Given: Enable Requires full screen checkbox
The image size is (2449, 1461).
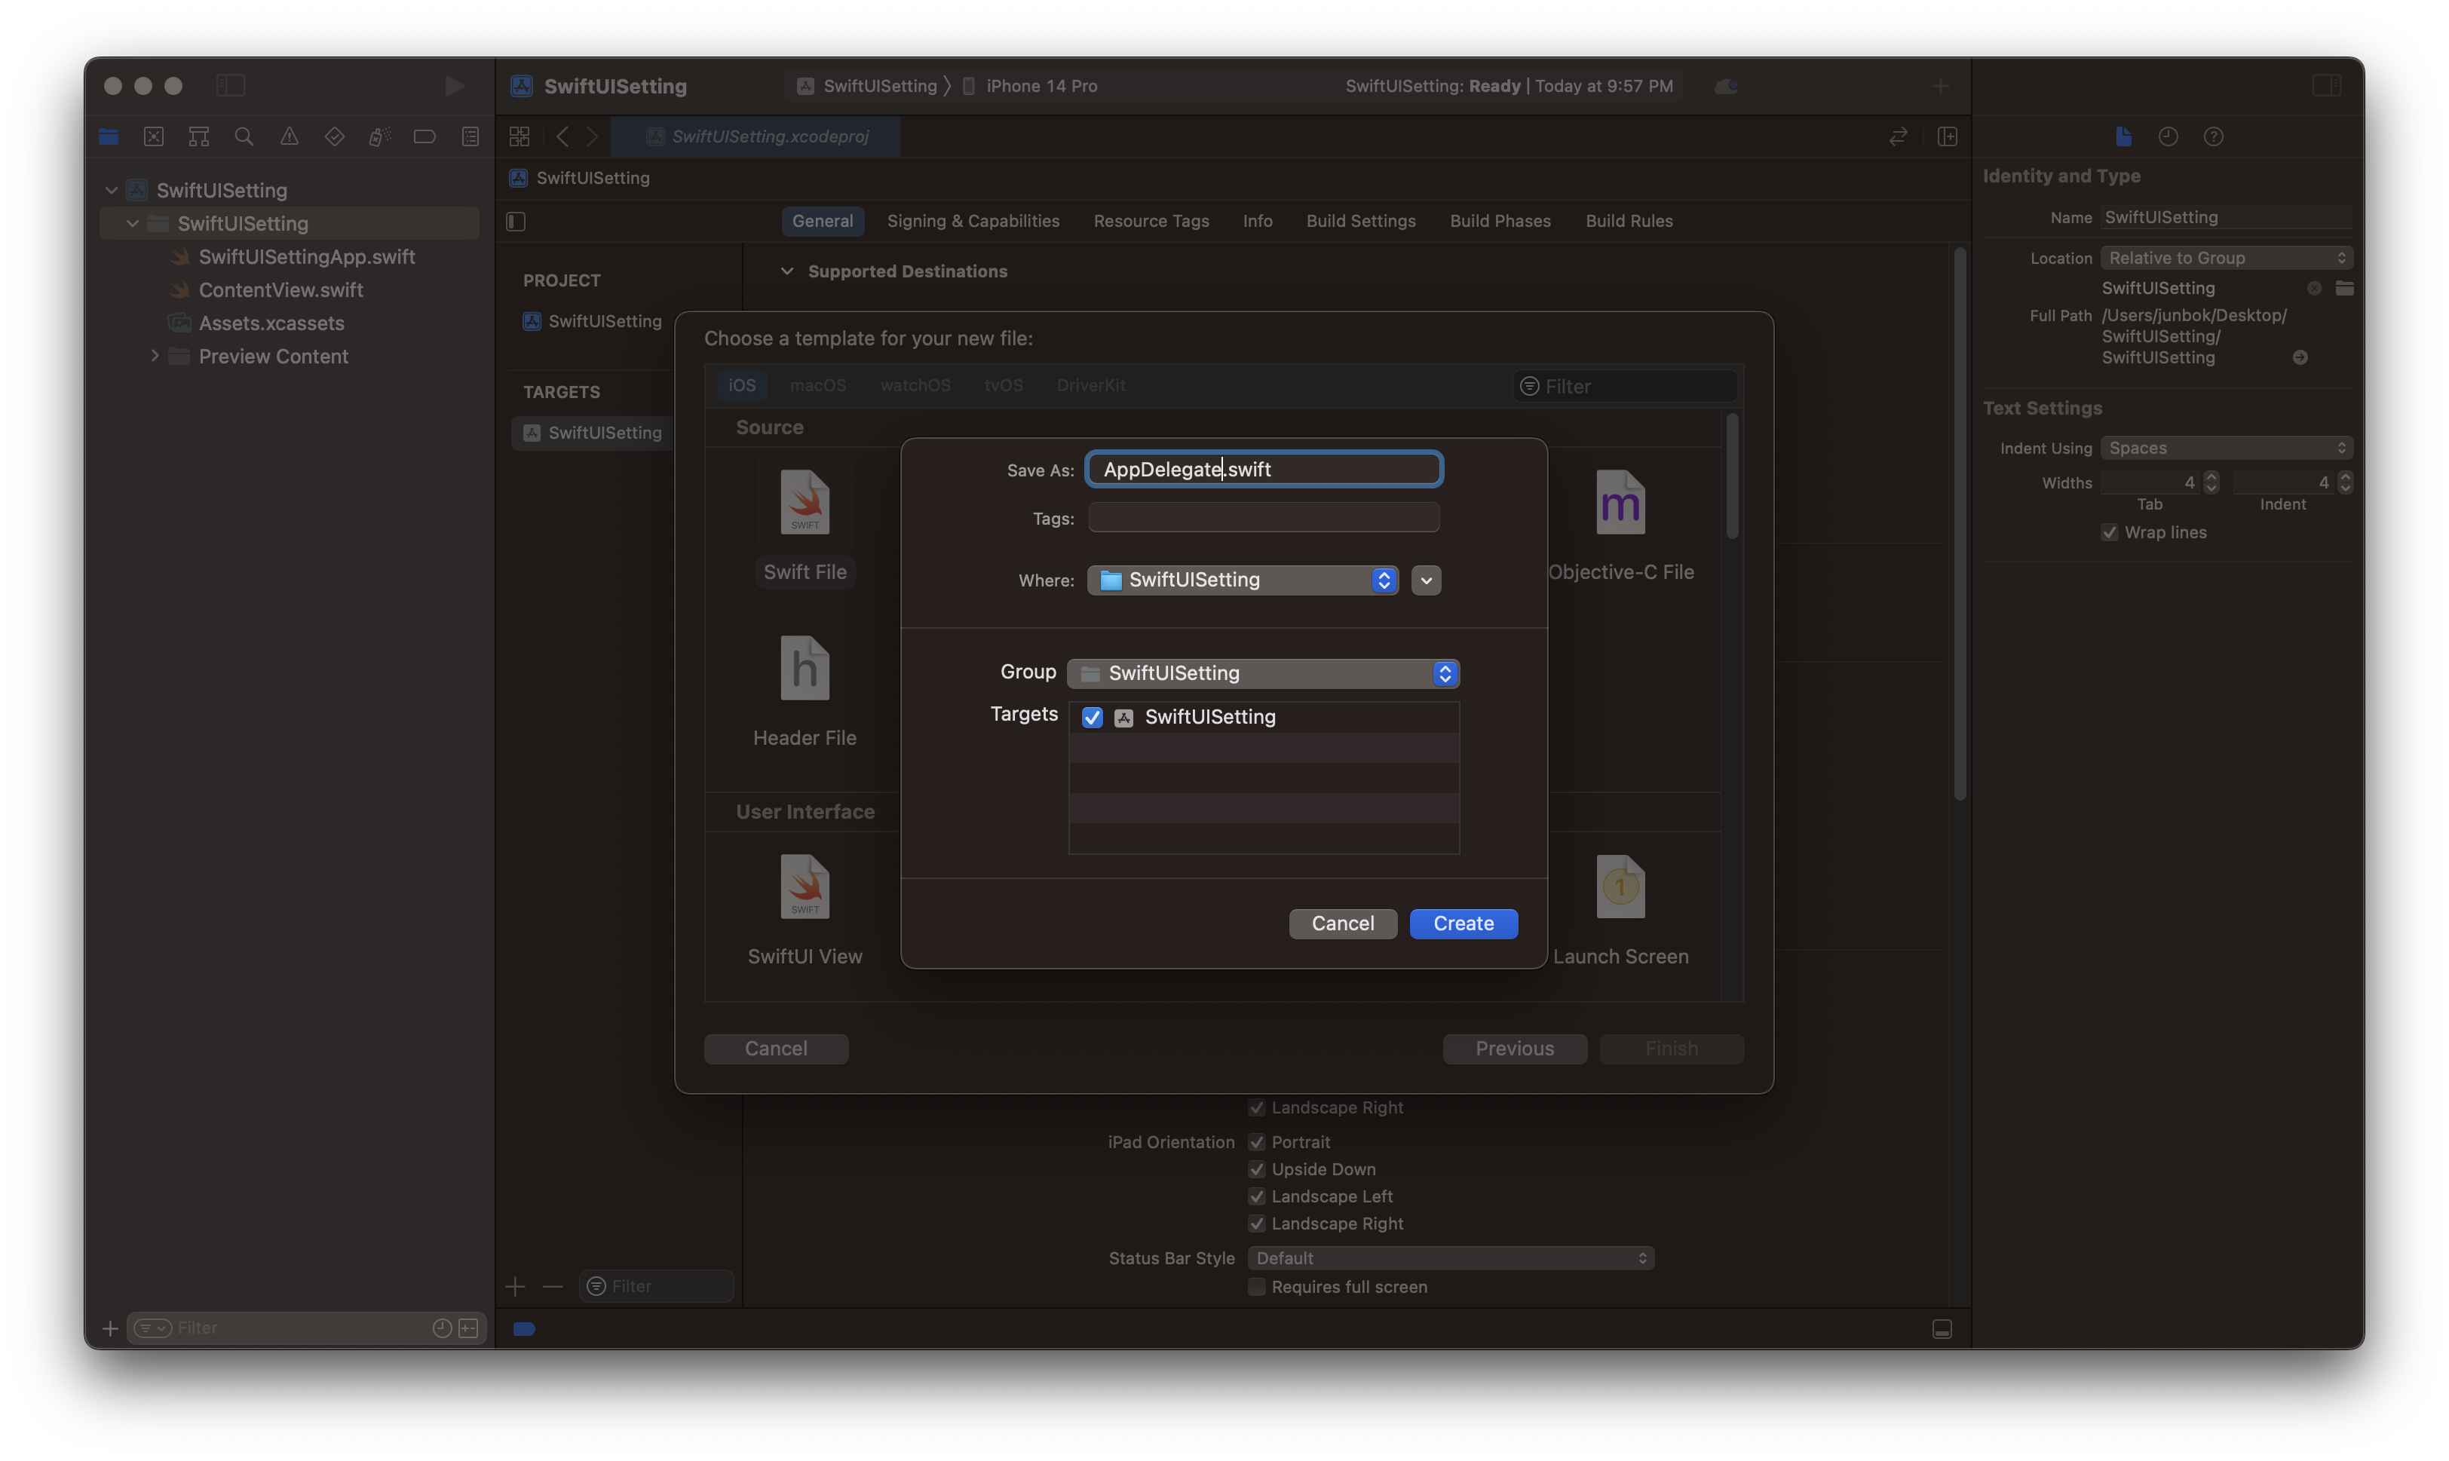Looking at the screenshot, I should pos(1256,1287).
